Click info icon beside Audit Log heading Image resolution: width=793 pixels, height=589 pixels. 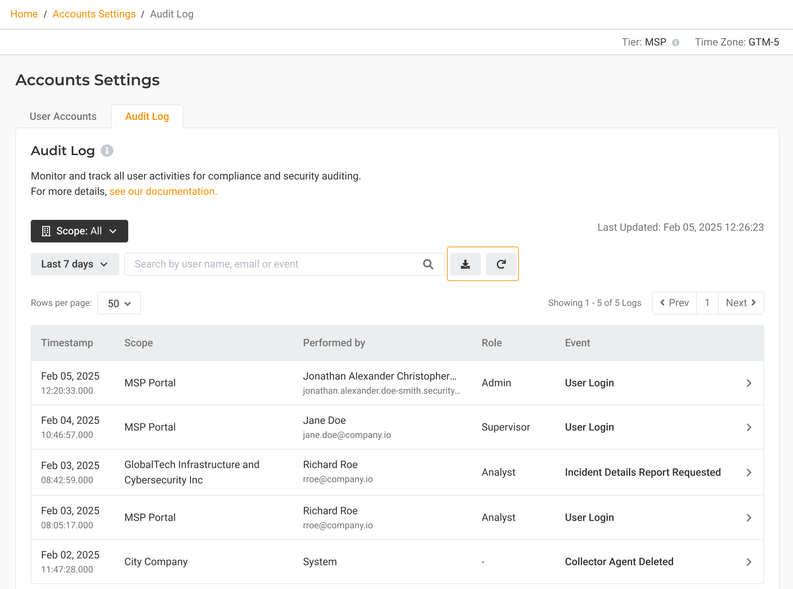coord(107,151)
